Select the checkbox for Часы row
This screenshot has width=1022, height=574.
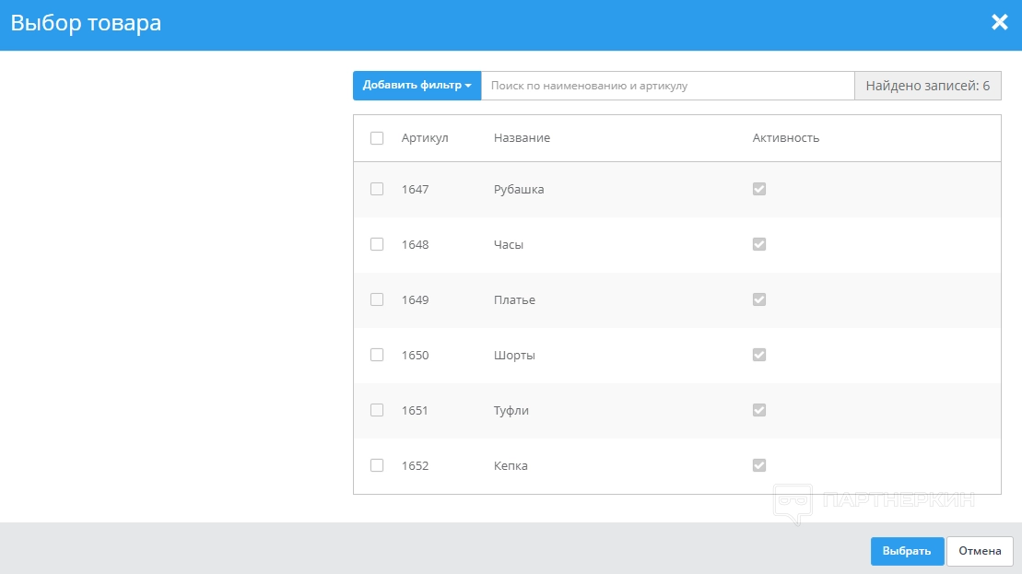[377, 244]
